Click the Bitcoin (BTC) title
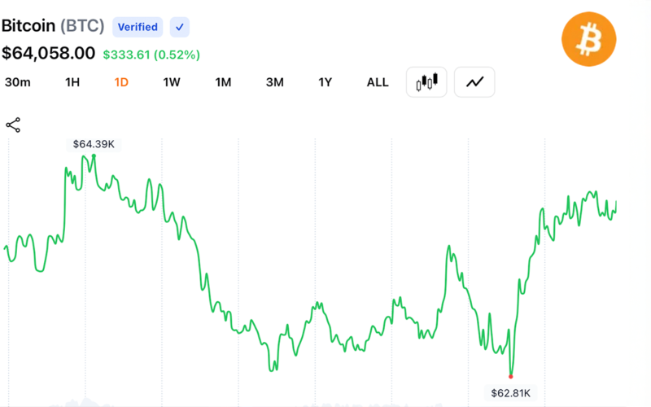This screenshot has height=407, width=651. [53, 26]
